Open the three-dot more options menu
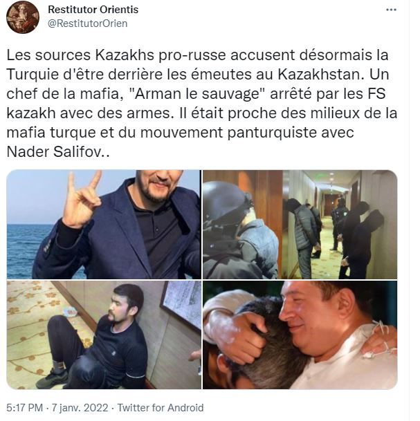 pos(391,10)
